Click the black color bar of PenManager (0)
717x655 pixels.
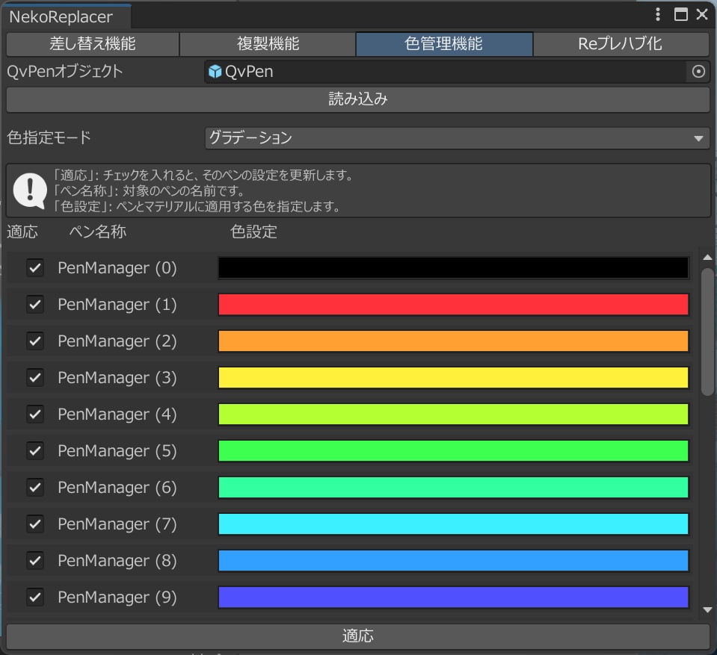click(452, 267)
